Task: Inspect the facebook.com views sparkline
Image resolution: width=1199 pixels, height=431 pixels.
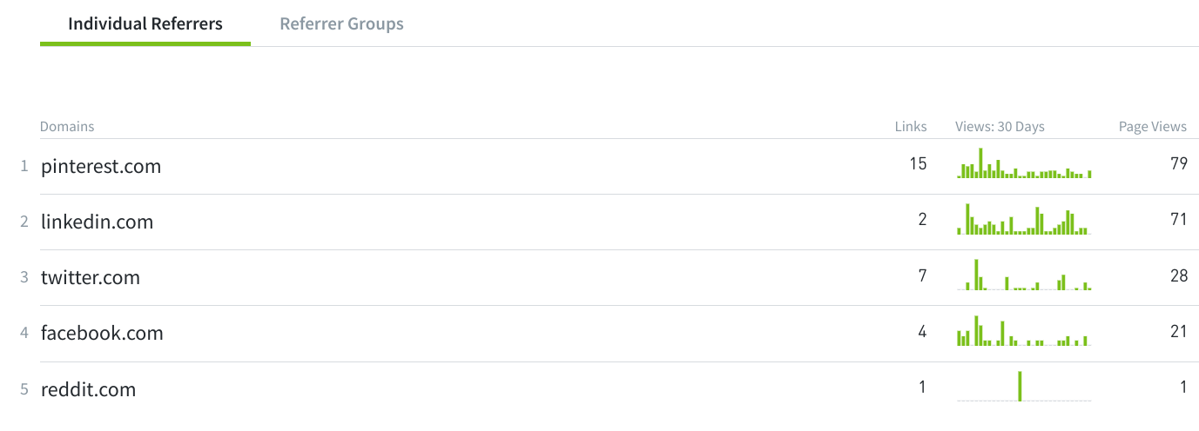Action: point(1024,330)
